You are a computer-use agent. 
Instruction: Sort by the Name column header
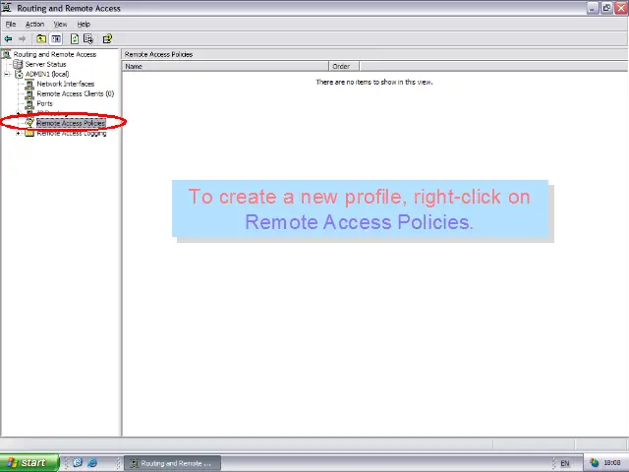(x=225, y=66)
